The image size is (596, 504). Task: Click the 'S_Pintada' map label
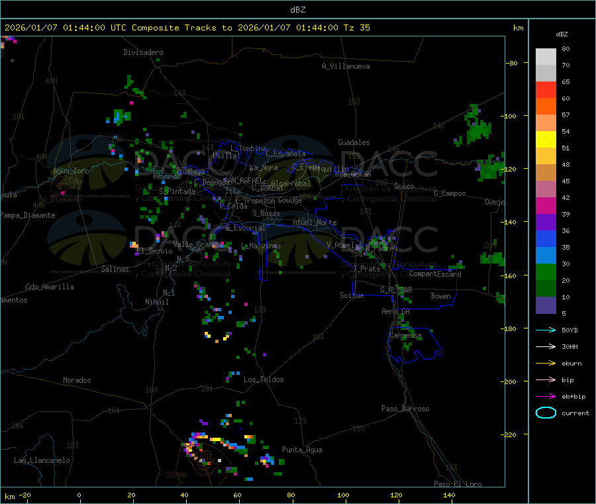click(x=177, y=191)
